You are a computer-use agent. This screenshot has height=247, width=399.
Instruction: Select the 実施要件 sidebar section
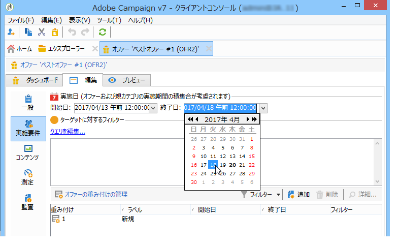(x=28, y=129)
